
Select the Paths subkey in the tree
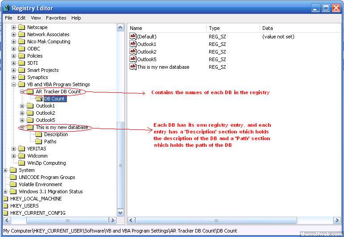50,141
